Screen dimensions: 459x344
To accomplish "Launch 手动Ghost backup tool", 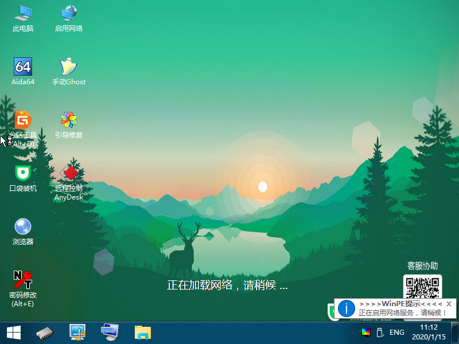I will [68, 66].
